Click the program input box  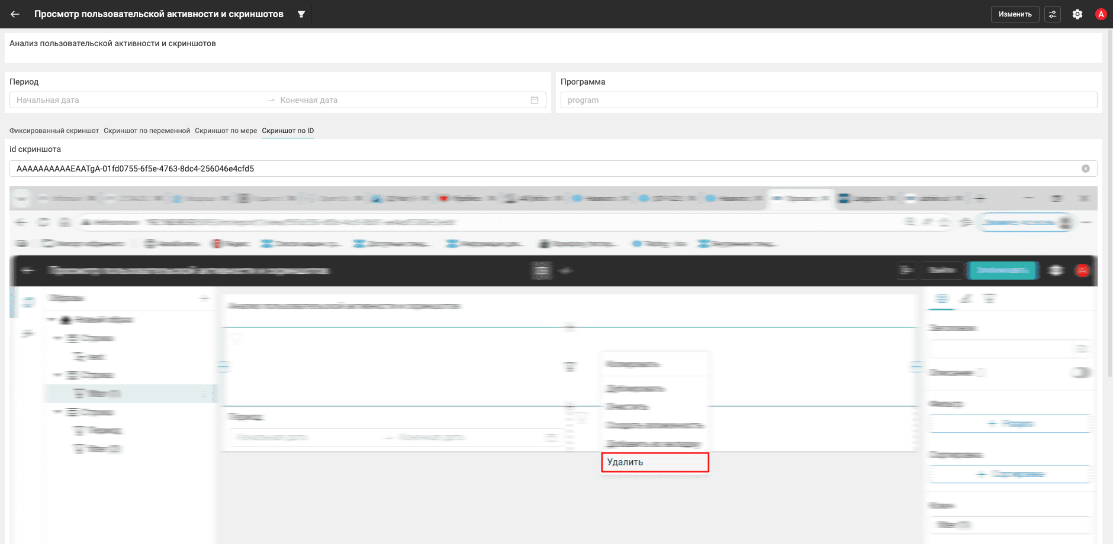tap(829, 100)
